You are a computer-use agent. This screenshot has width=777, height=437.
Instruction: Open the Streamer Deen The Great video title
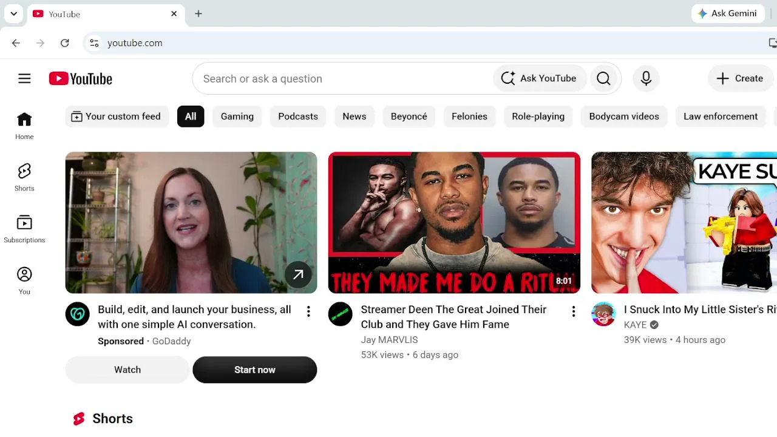[x=454, y=317]
